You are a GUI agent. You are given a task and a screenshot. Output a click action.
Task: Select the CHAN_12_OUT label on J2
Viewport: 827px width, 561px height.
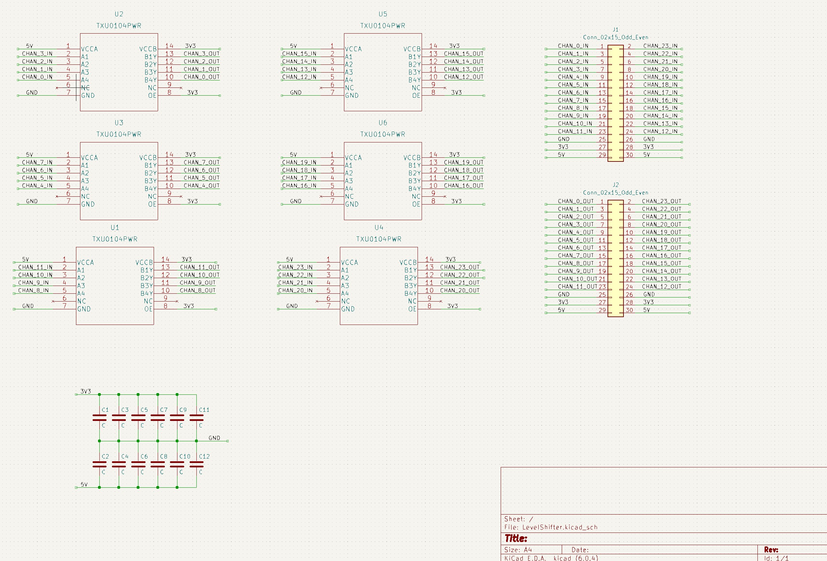click(661, 287)
